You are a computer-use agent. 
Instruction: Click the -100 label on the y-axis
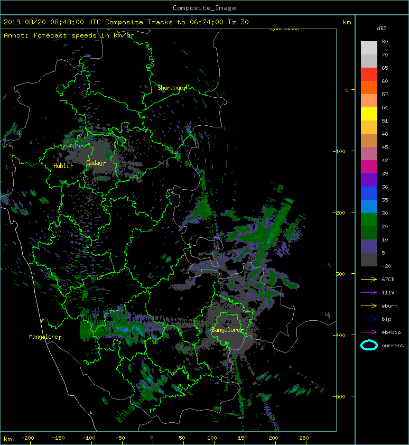tap(339, 151)
